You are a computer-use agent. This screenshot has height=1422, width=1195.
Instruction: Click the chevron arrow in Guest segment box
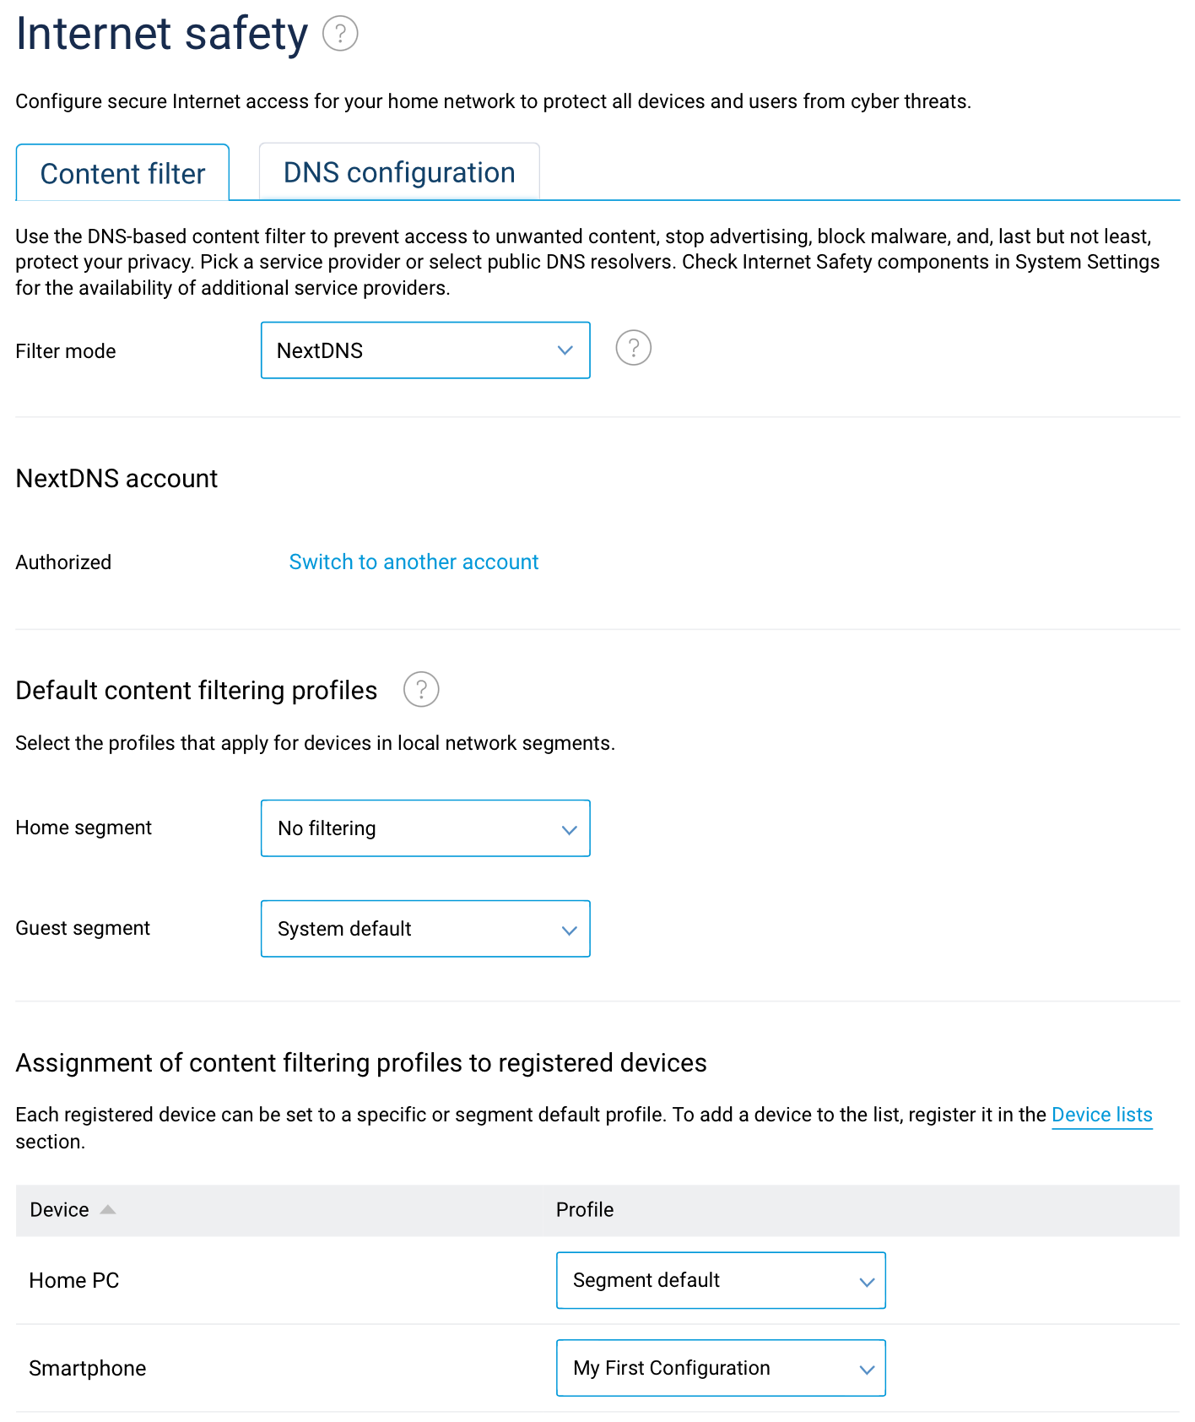(570, 930)
